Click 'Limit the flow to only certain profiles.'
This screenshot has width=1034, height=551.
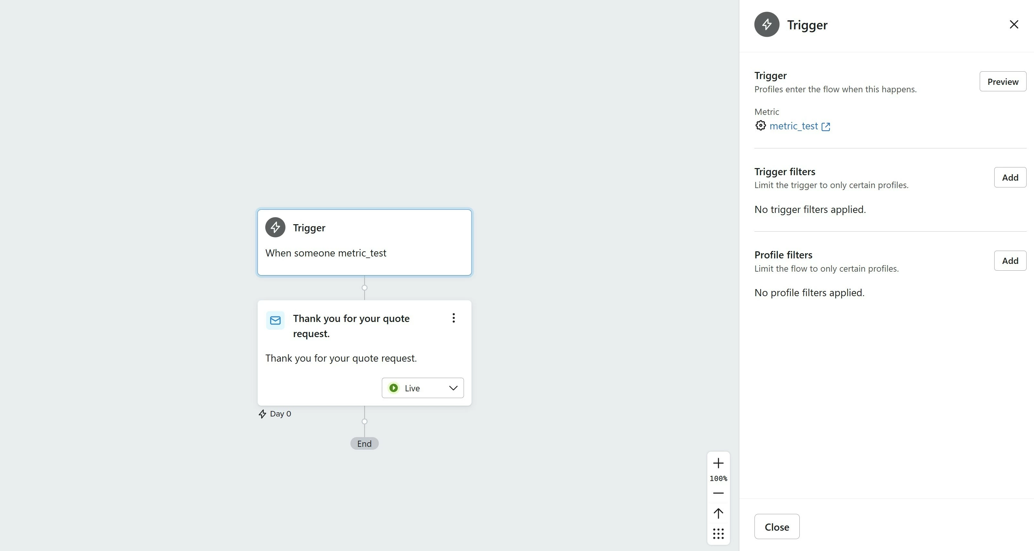827,268
